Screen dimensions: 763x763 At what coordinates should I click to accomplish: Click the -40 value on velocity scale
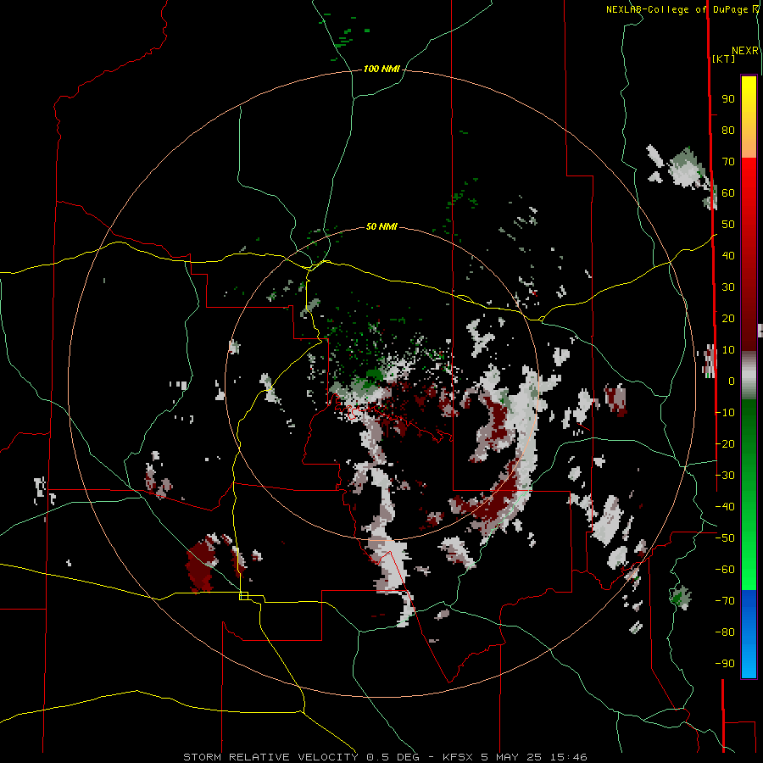[x=725, y=507]
